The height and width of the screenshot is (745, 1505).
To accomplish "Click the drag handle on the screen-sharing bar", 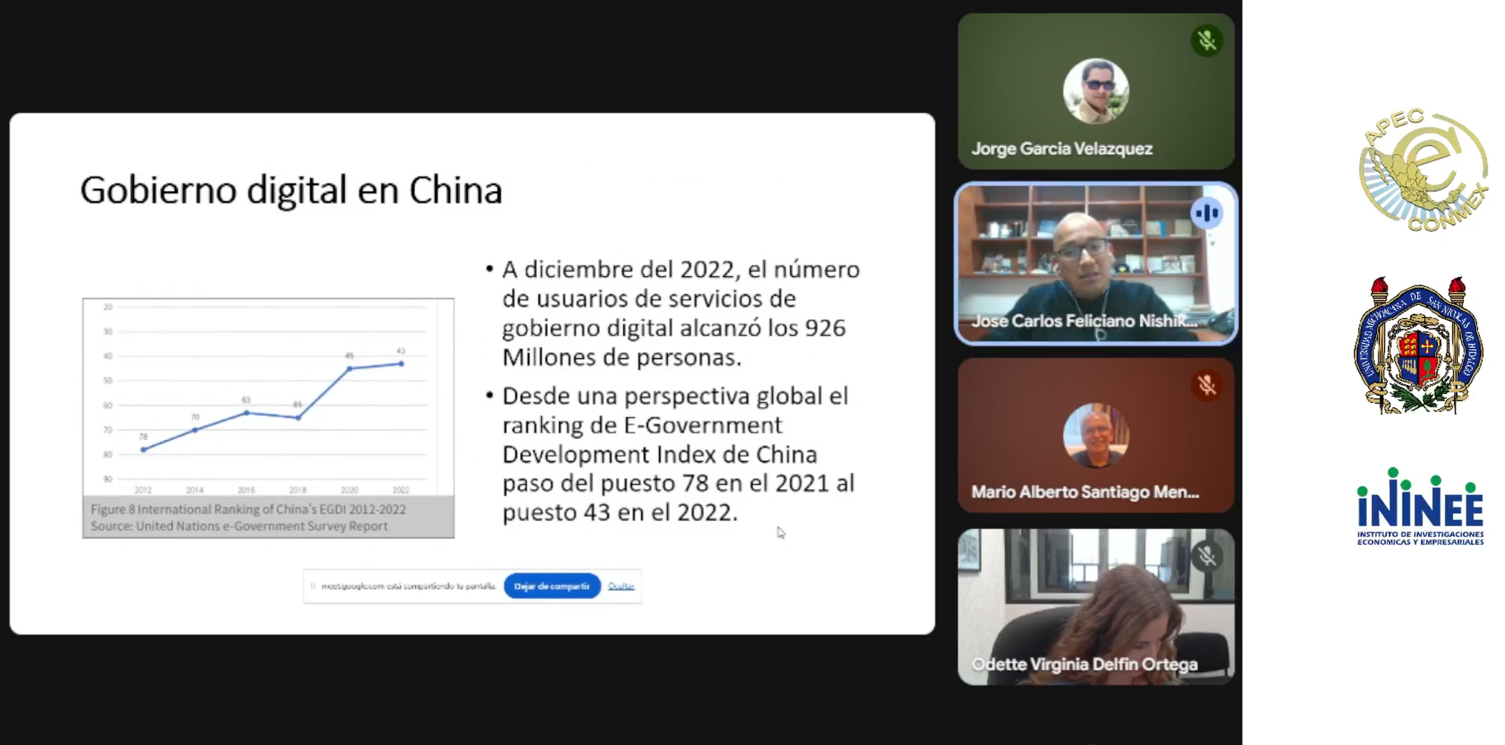I will pos(313,586).
